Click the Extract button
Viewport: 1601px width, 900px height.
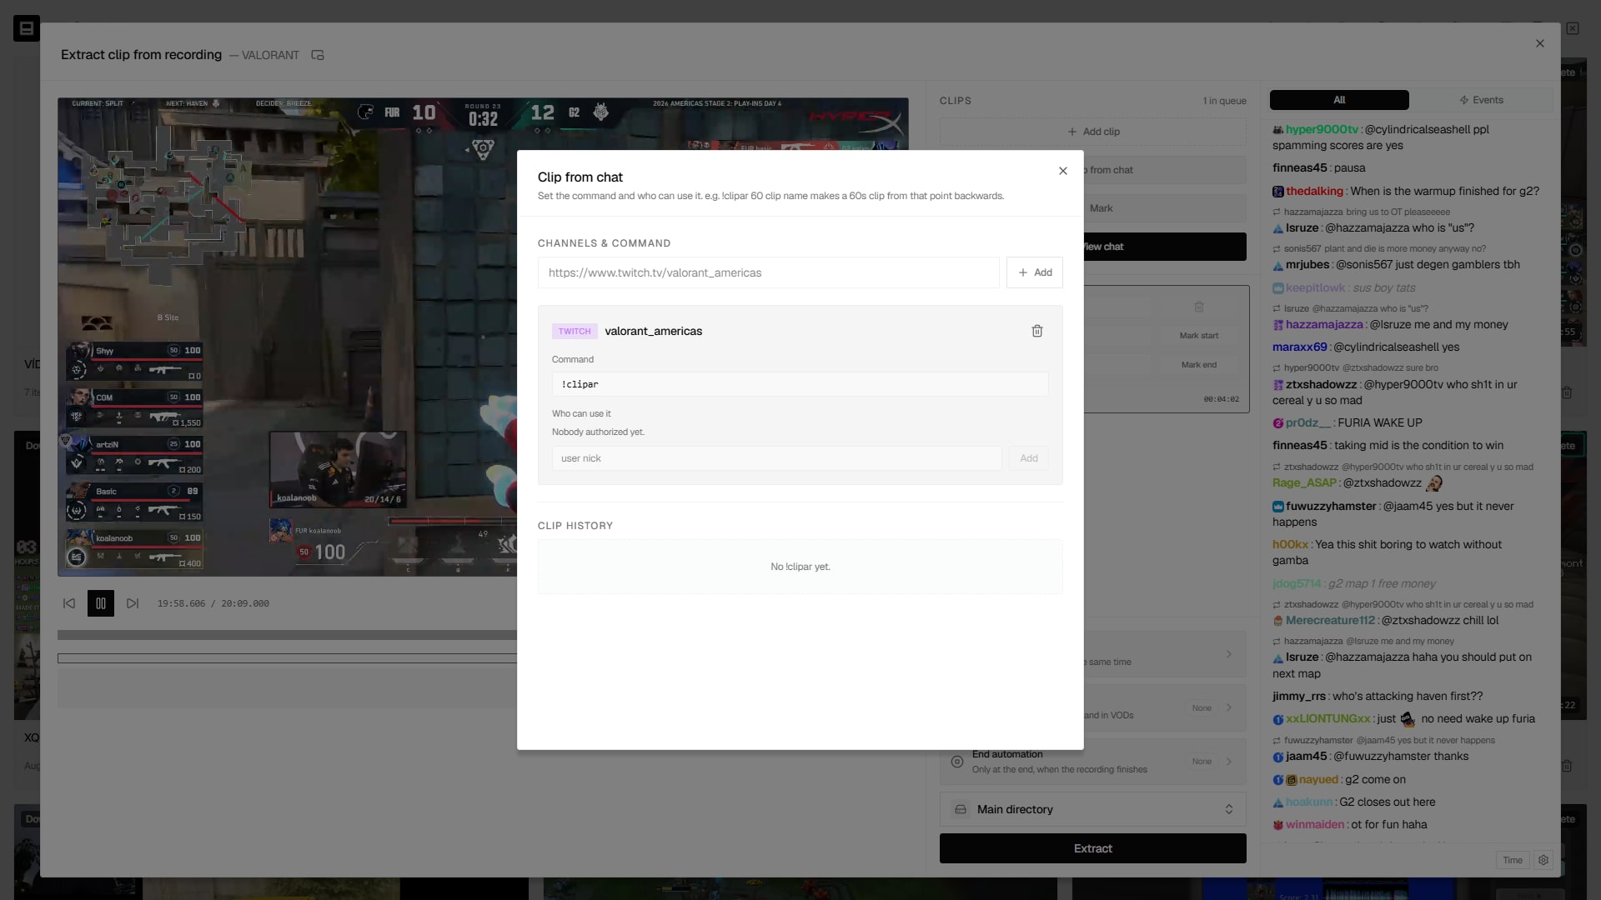[1093, 848]
